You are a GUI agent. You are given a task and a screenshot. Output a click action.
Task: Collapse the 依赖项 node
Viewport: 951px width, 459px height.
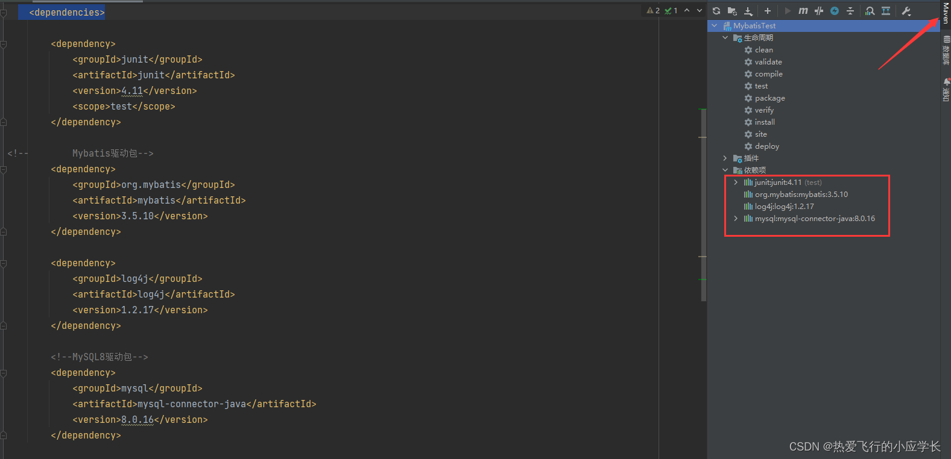pyautogui.click(x=725, y=170)
